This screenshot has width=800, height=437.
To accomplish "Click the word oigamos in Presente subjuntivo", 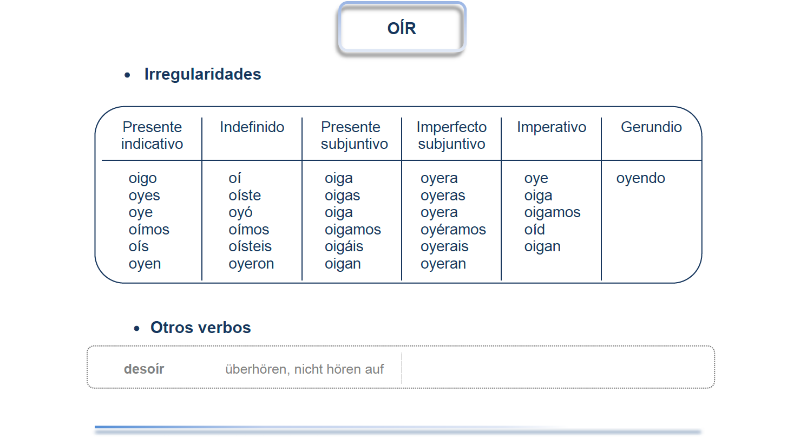I will [x=353, y=230].
